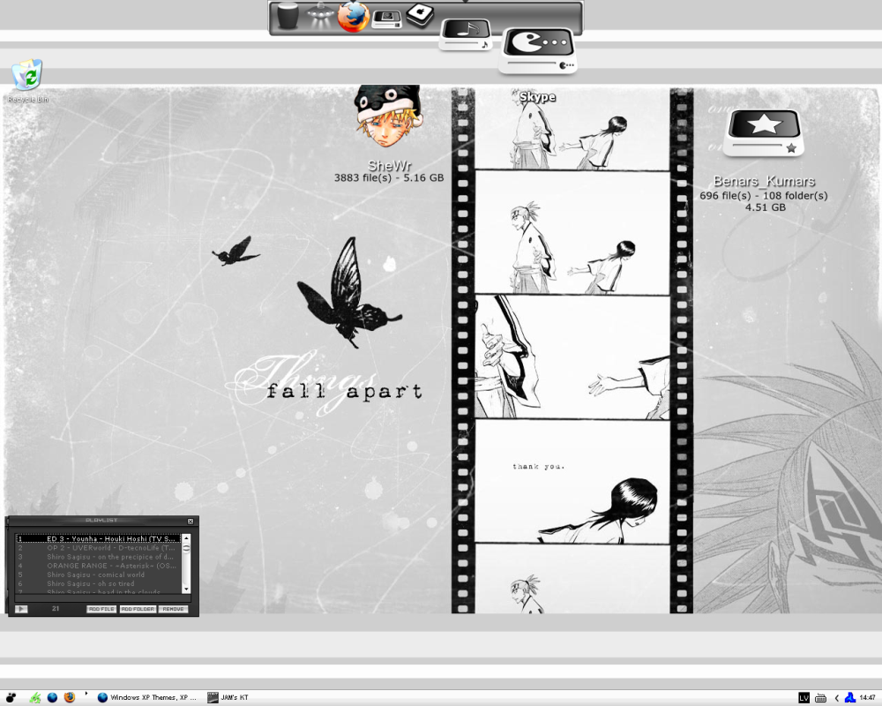Click the 696 file(s) - 108 folder(s) text

click(x=763, y=196)
